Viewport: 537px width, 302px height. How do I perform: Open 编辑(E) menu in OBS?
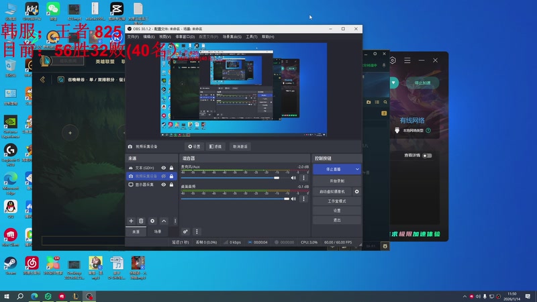148,37
